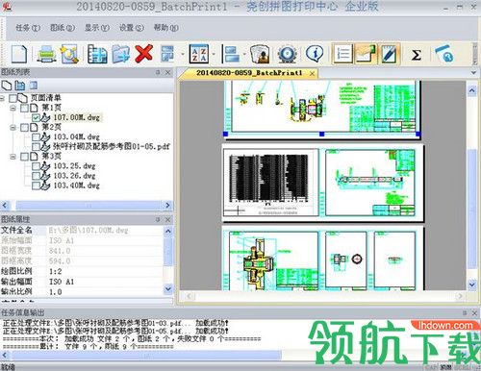Check the 103.26.dwg checkbox
The width and height of the screenshot is (481, 371).
36,176
